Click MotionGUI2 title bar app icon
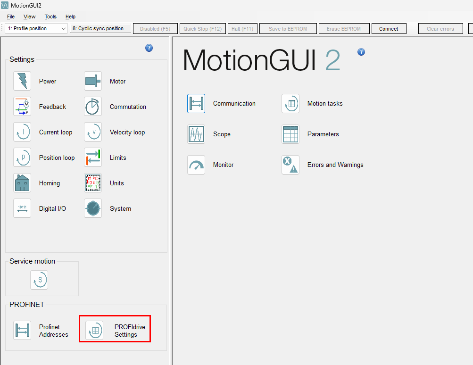Viewport: 473px width, 365px height. [x=5, y=6]
